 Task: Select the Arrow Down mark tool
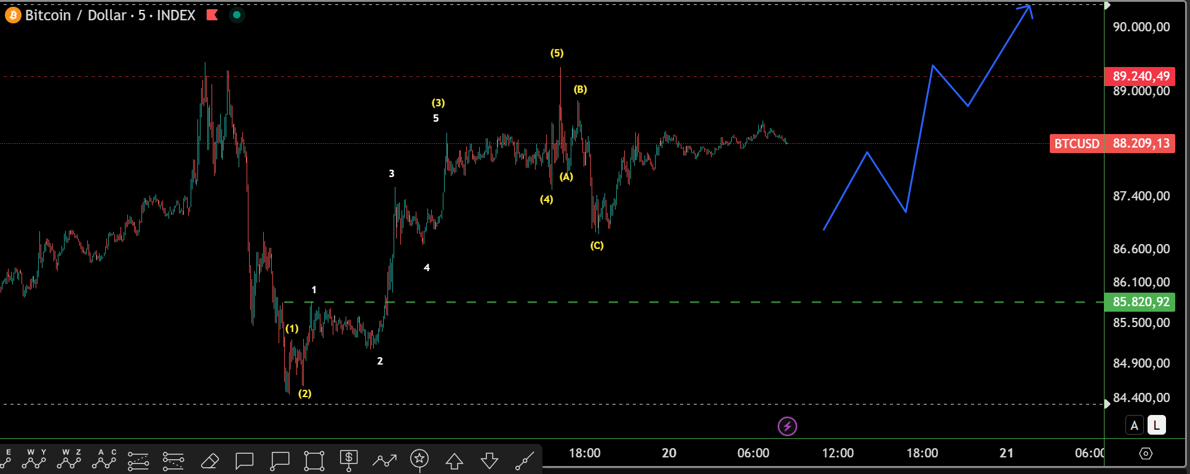[490, 460]
